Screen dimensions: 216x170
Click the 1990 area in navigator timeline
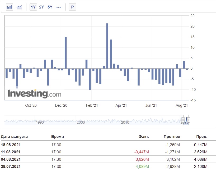tap(40, 122)
